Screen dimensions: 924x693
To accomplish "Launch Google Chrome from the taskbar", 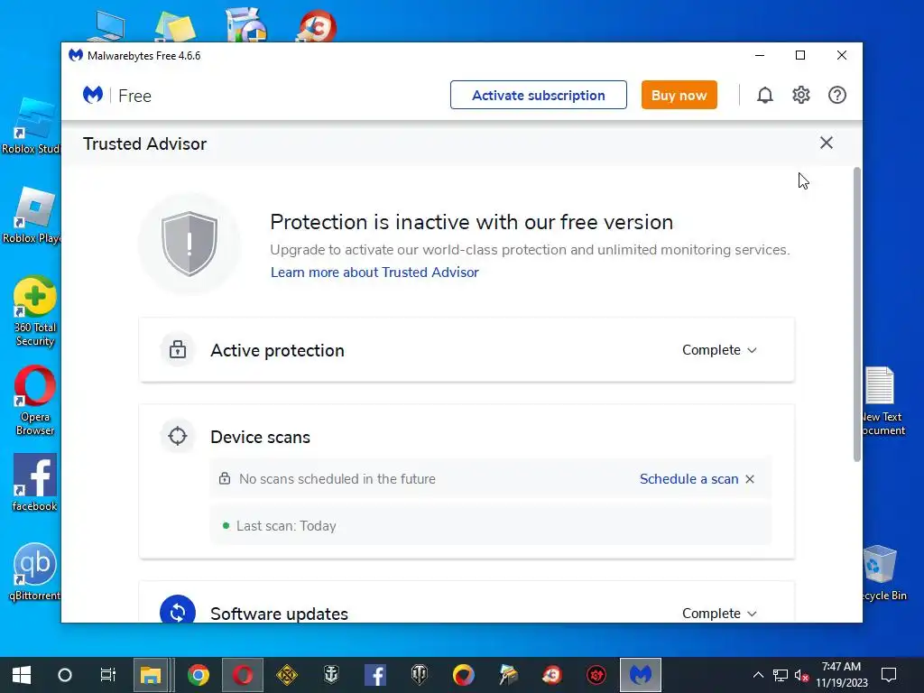I will pos(199,675).
